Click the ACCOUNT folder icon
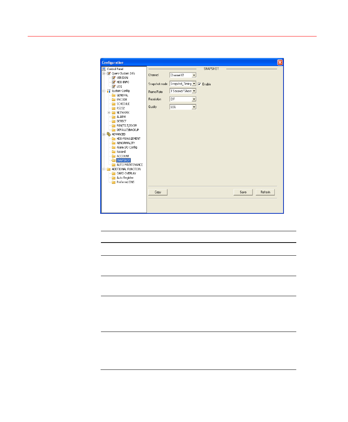The height and width of the screenshot is (422, 348). pyautogui.click(x=113, y=156)
